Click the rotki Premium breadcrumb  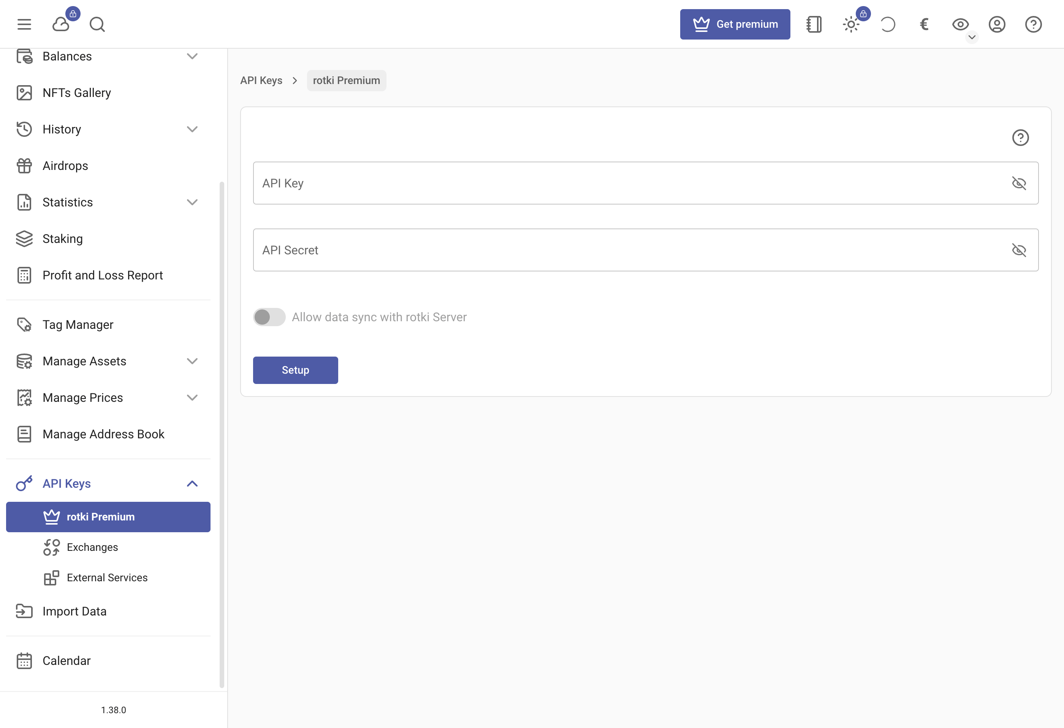(x=346, y=81)
